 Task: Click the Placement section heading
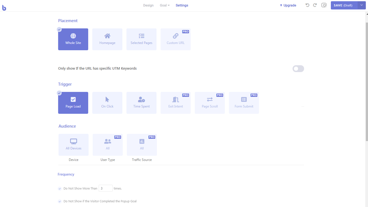coord(68,21)
